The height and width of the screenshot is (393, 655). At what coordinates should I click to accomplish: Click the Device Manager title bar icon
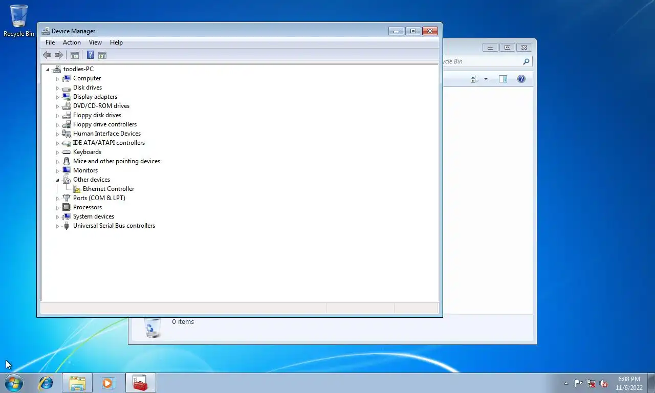46,31
